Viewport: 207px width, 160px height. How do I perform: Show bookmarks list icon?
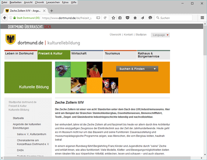(120, 18)
